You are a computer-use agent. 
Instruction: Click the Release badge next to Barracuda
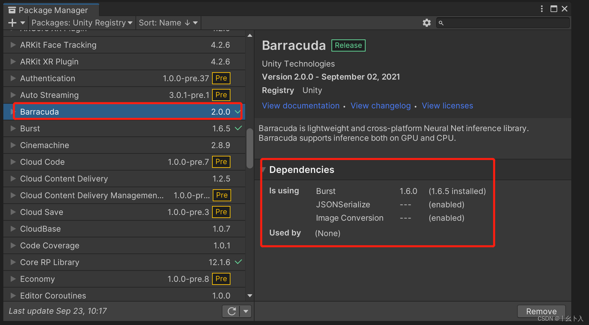pos(348,45)
